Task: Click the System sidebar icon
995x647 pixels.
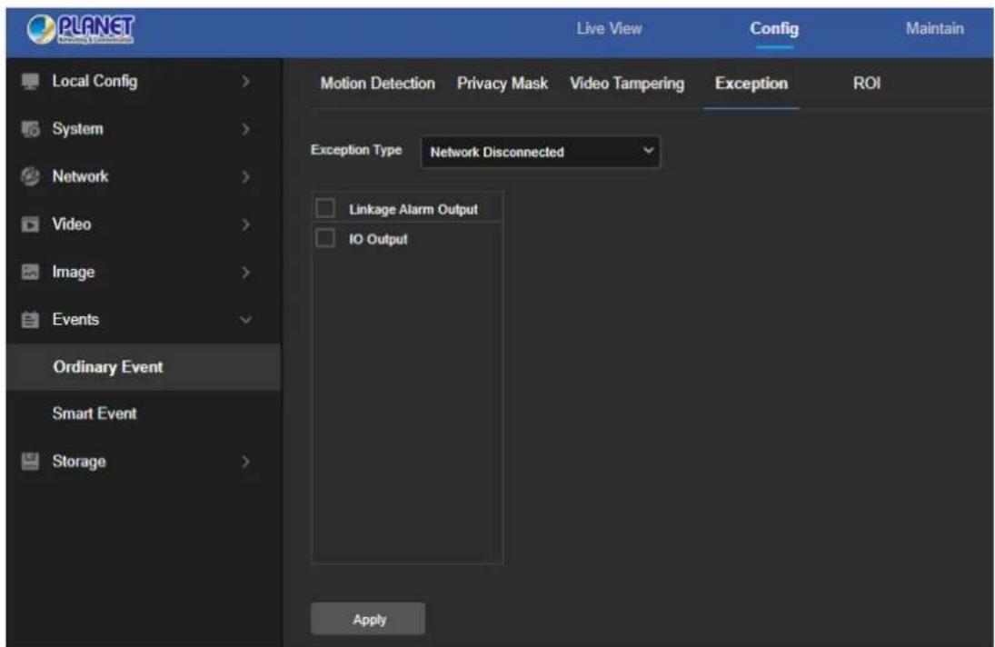Action: pos(30,129)
